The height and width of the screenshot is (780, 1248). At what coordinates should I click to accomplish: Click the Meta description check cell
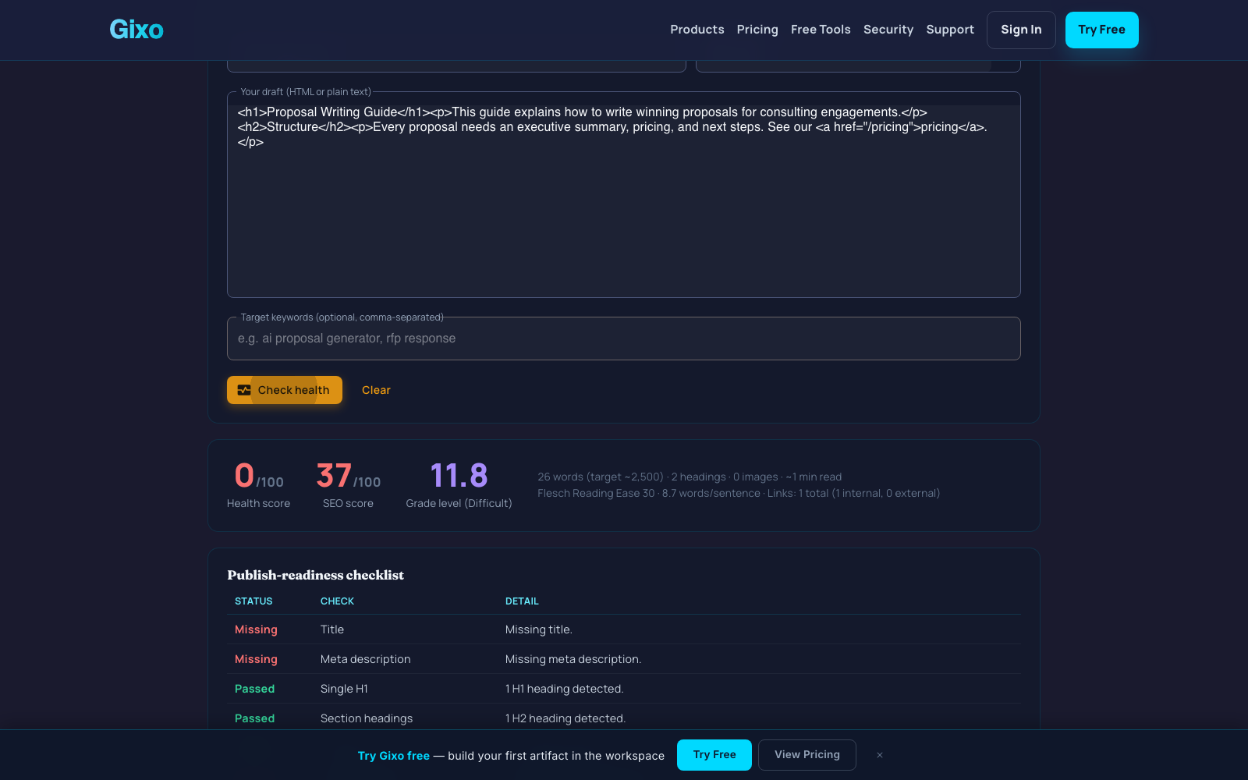click(365, 659)
